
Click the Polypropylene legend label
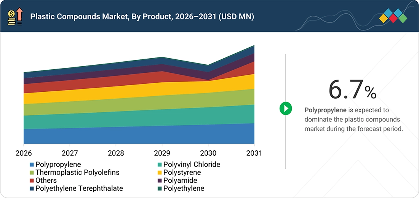[58, 164]
